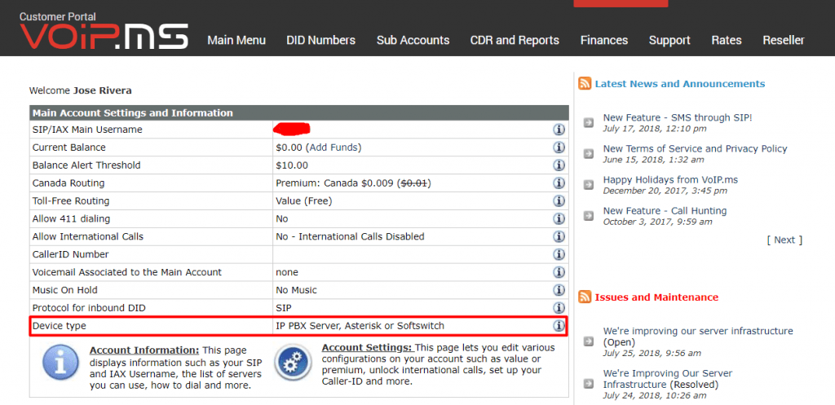Click info icon for Music On Hold

[x=559, y=290]
